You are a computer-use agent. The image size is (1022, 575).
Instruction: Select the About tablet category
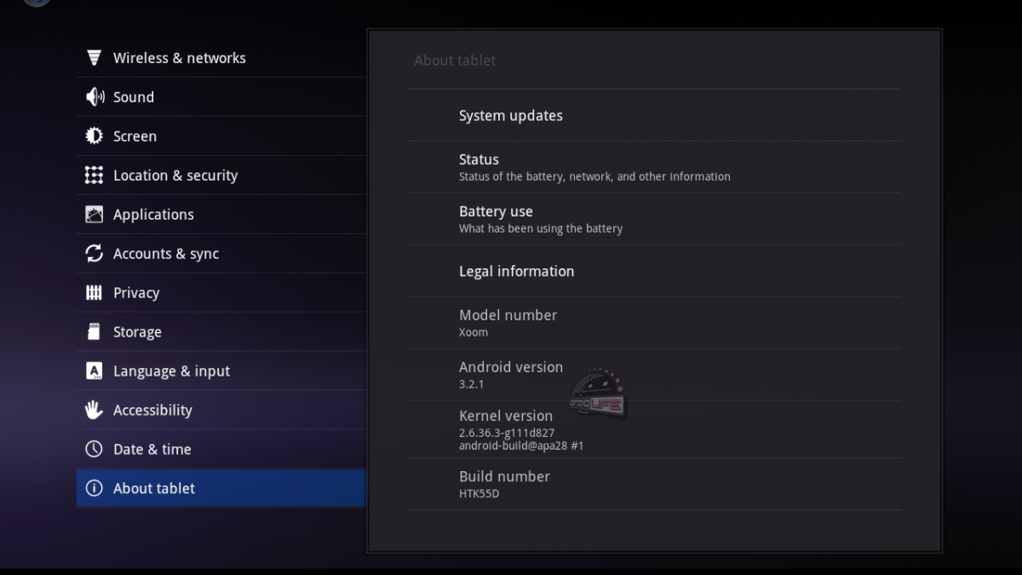(x=220, y=489)
